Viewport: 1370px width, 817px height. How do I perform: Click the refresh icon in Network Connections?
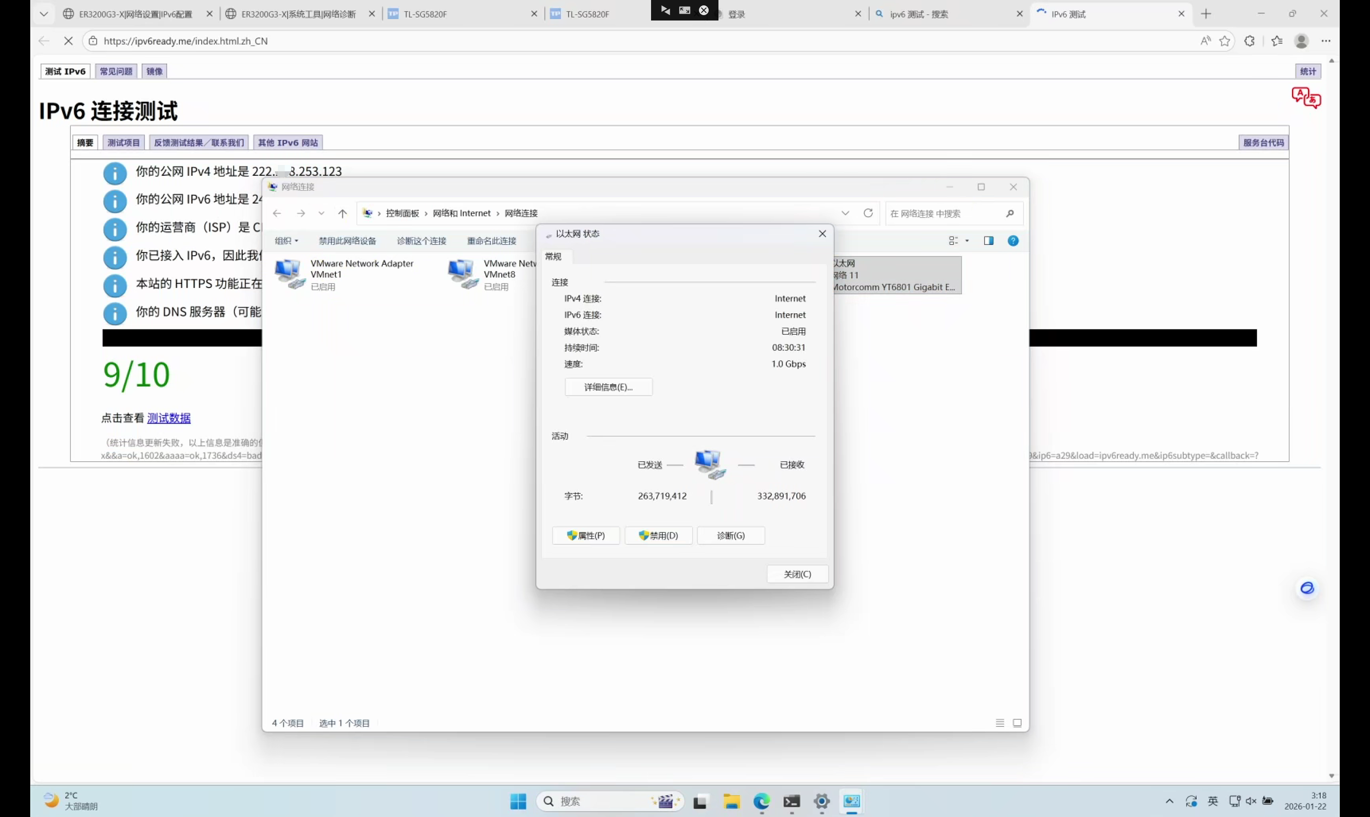click(x=868, y=213)
